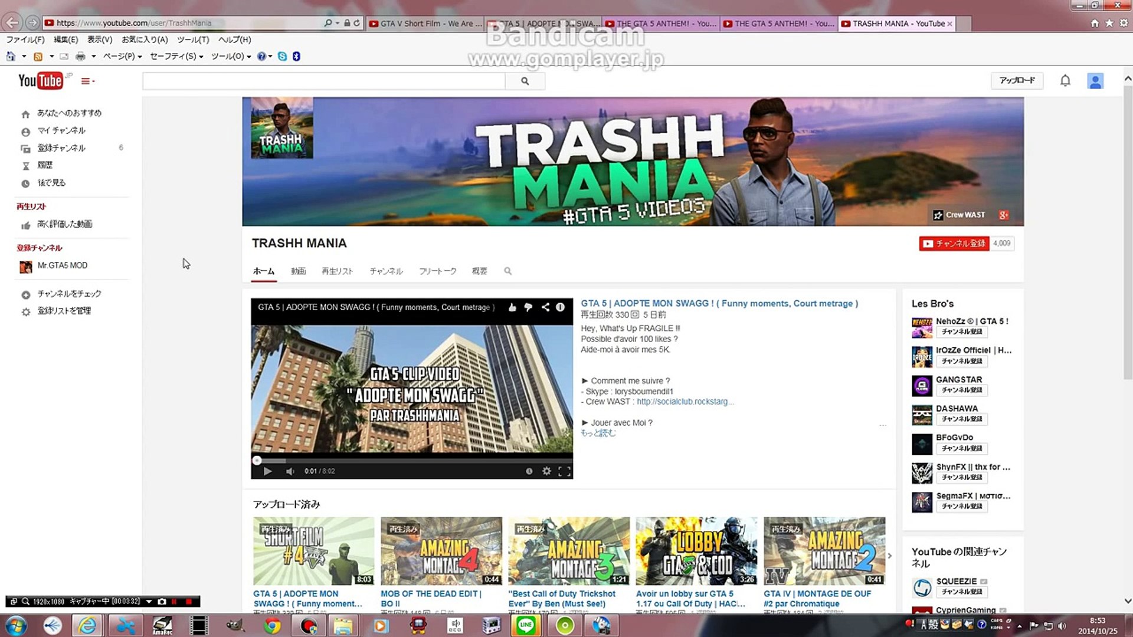1133x637 pixels.
Task: Open the SHORT FILM #4 thumbnail
Action: click(x=313, y=551)
